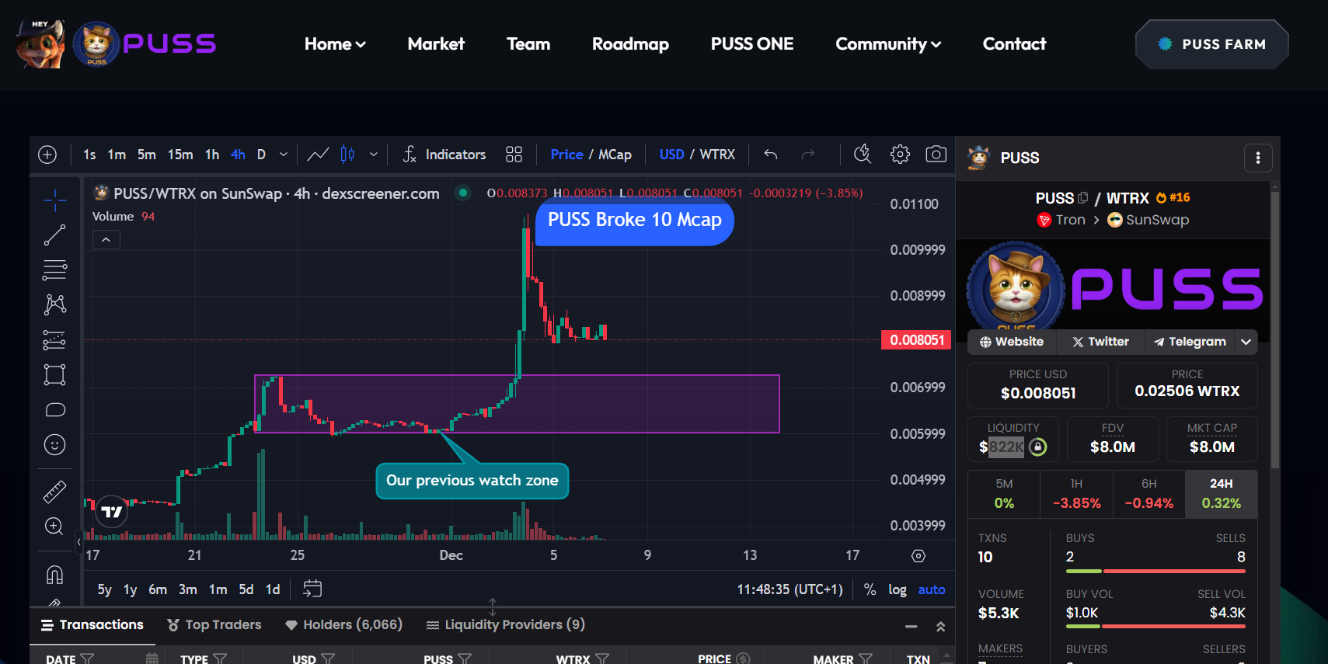1328x664 pixels.
Task: Open the emoji icons tool
Action: coord(54,445)
